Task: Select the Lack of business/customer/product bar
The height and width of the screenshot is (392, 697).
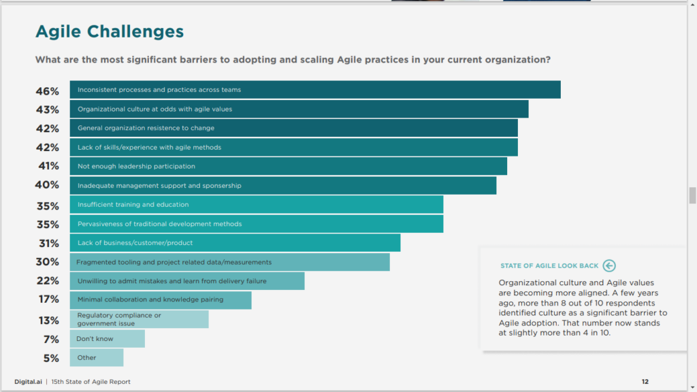Action: (x=235, y=243)
